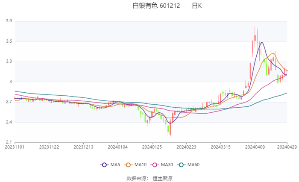
Task: Click the 3.9 price axis label
Action: coord(9,21)
